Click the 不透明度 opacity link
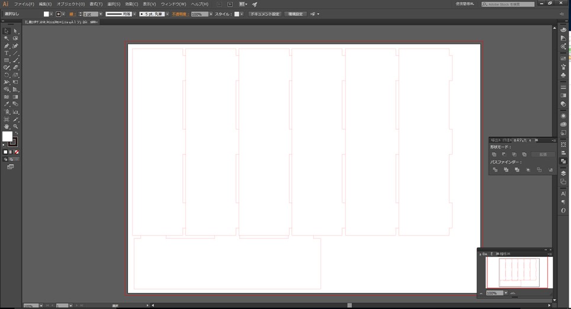The height and width of the screenshot is (309, 571). click(x=179, y=14)
